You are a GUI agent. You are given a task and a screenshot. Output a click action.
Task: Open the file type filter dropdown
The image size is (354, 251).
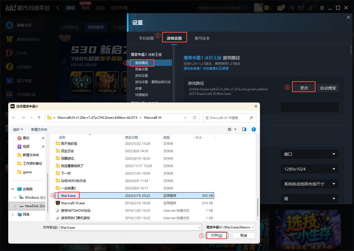tap(230, 227)
